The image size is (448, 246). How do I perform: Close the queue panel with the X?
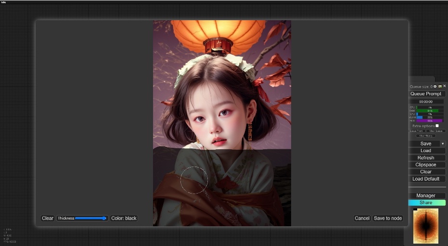[444, 86]
